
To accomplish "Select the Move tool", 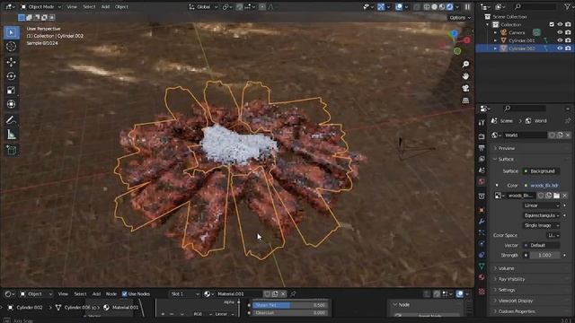I will [x=11, y=62].
